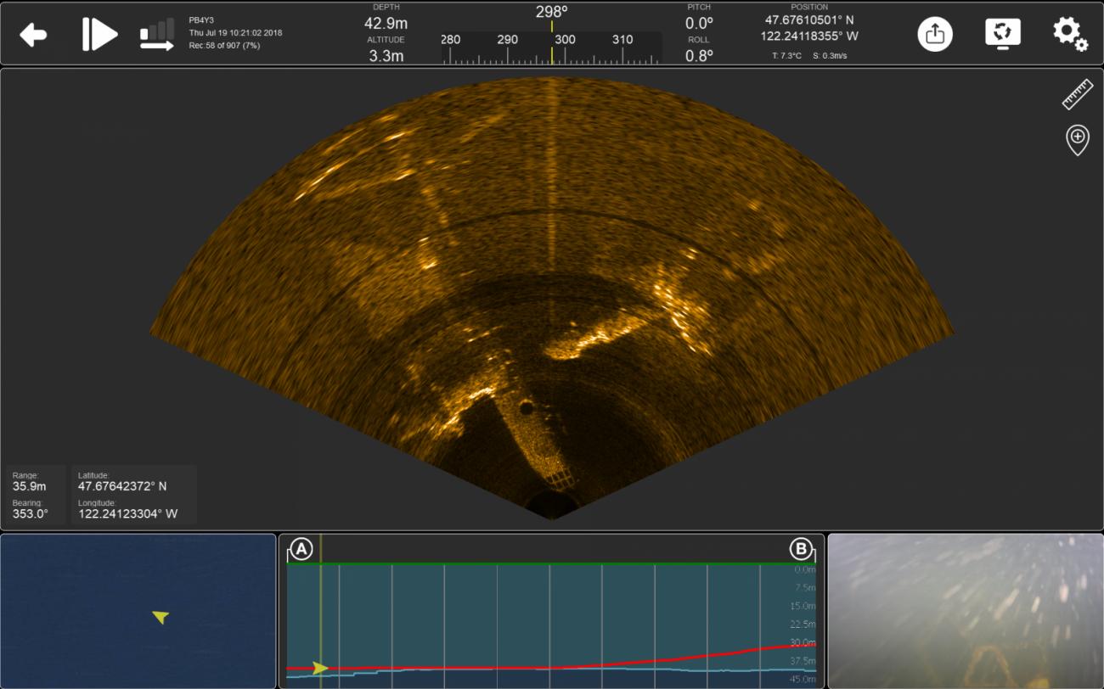This screenshot has height=689, width=1104.
Task: Click the altitude value 3.3m
Action: point(386,57)
